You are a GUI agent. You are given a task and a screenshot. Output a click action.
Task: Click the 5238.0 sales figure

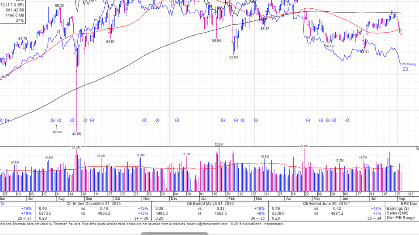278,213
